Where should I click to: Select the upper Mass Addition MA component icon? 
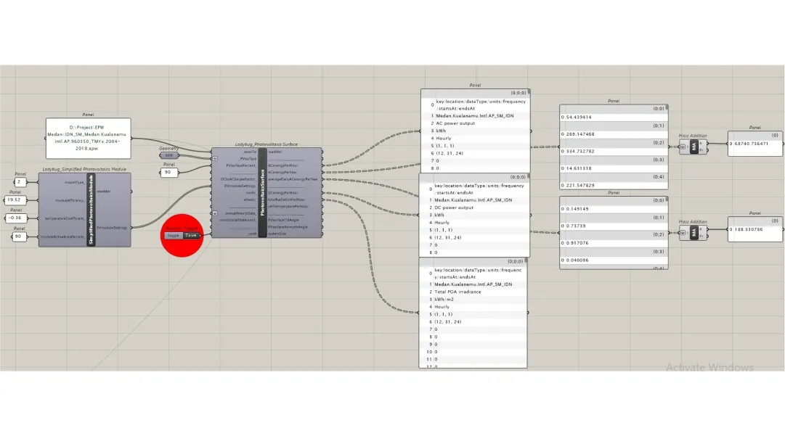[694, 147]
